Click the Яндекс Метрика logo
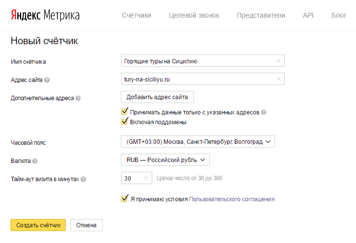 45,15
